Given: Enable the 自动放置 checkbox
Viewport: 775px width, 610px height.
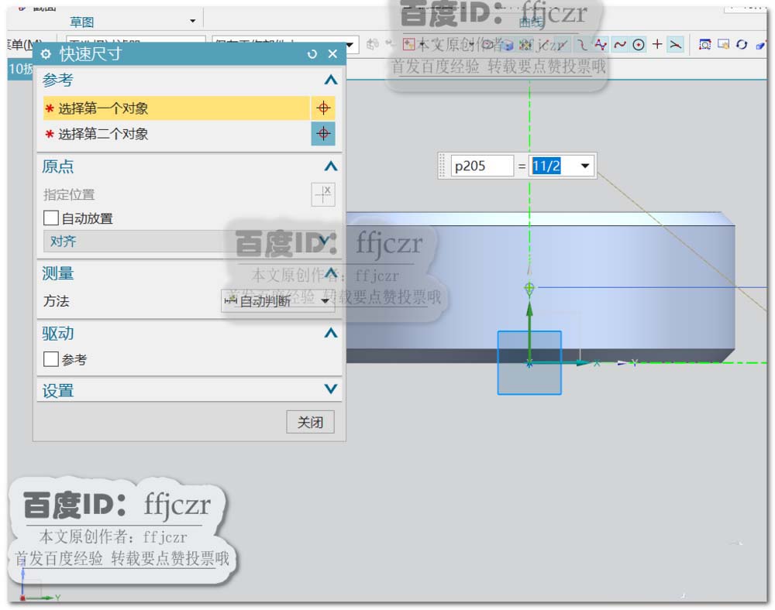Looking at the screenshot, I should [51, 218].
